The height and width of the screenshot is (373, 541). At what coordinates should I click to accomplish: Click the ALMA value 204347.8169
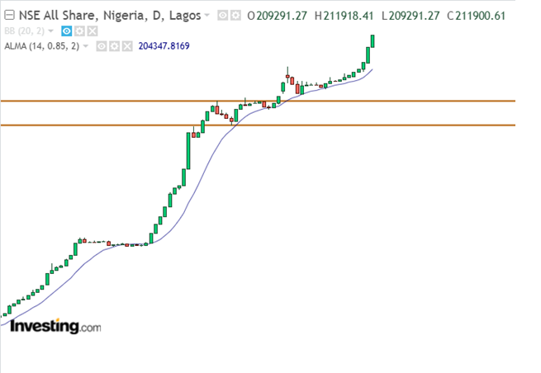[x=164, y=45]
